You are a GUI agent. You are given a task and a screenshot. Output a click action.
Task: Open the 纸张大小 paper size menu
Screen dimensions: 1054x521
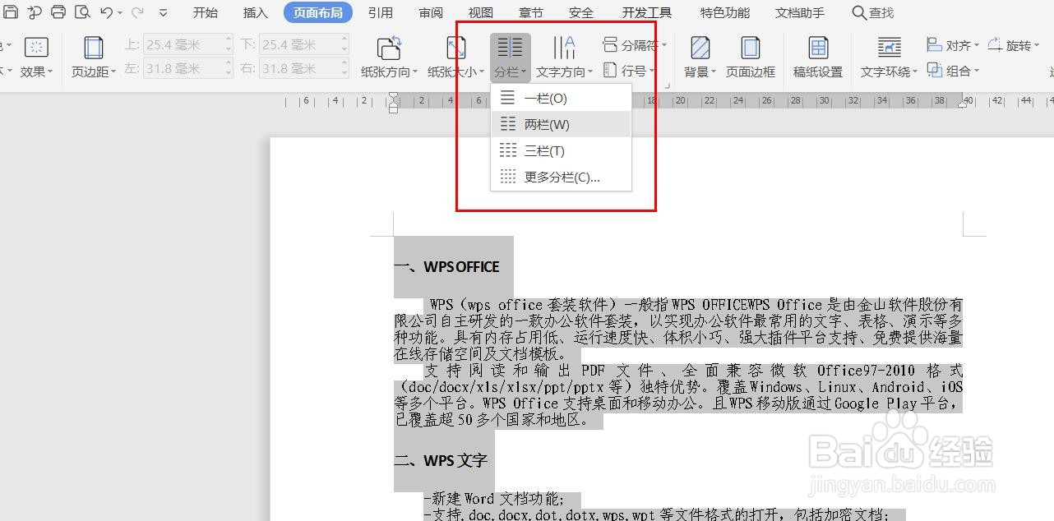(x=455, y=57)
